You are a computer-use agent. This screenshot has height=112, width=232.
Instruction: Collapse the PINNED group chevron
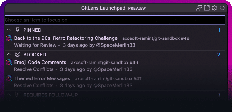coord(9,30)
